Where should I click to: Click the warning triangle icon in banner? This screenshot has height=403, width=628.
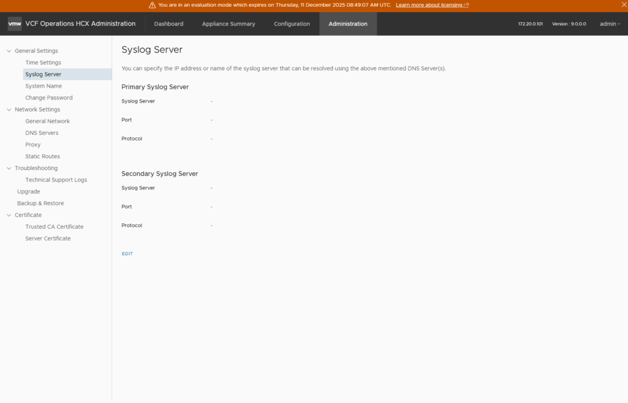152,5
